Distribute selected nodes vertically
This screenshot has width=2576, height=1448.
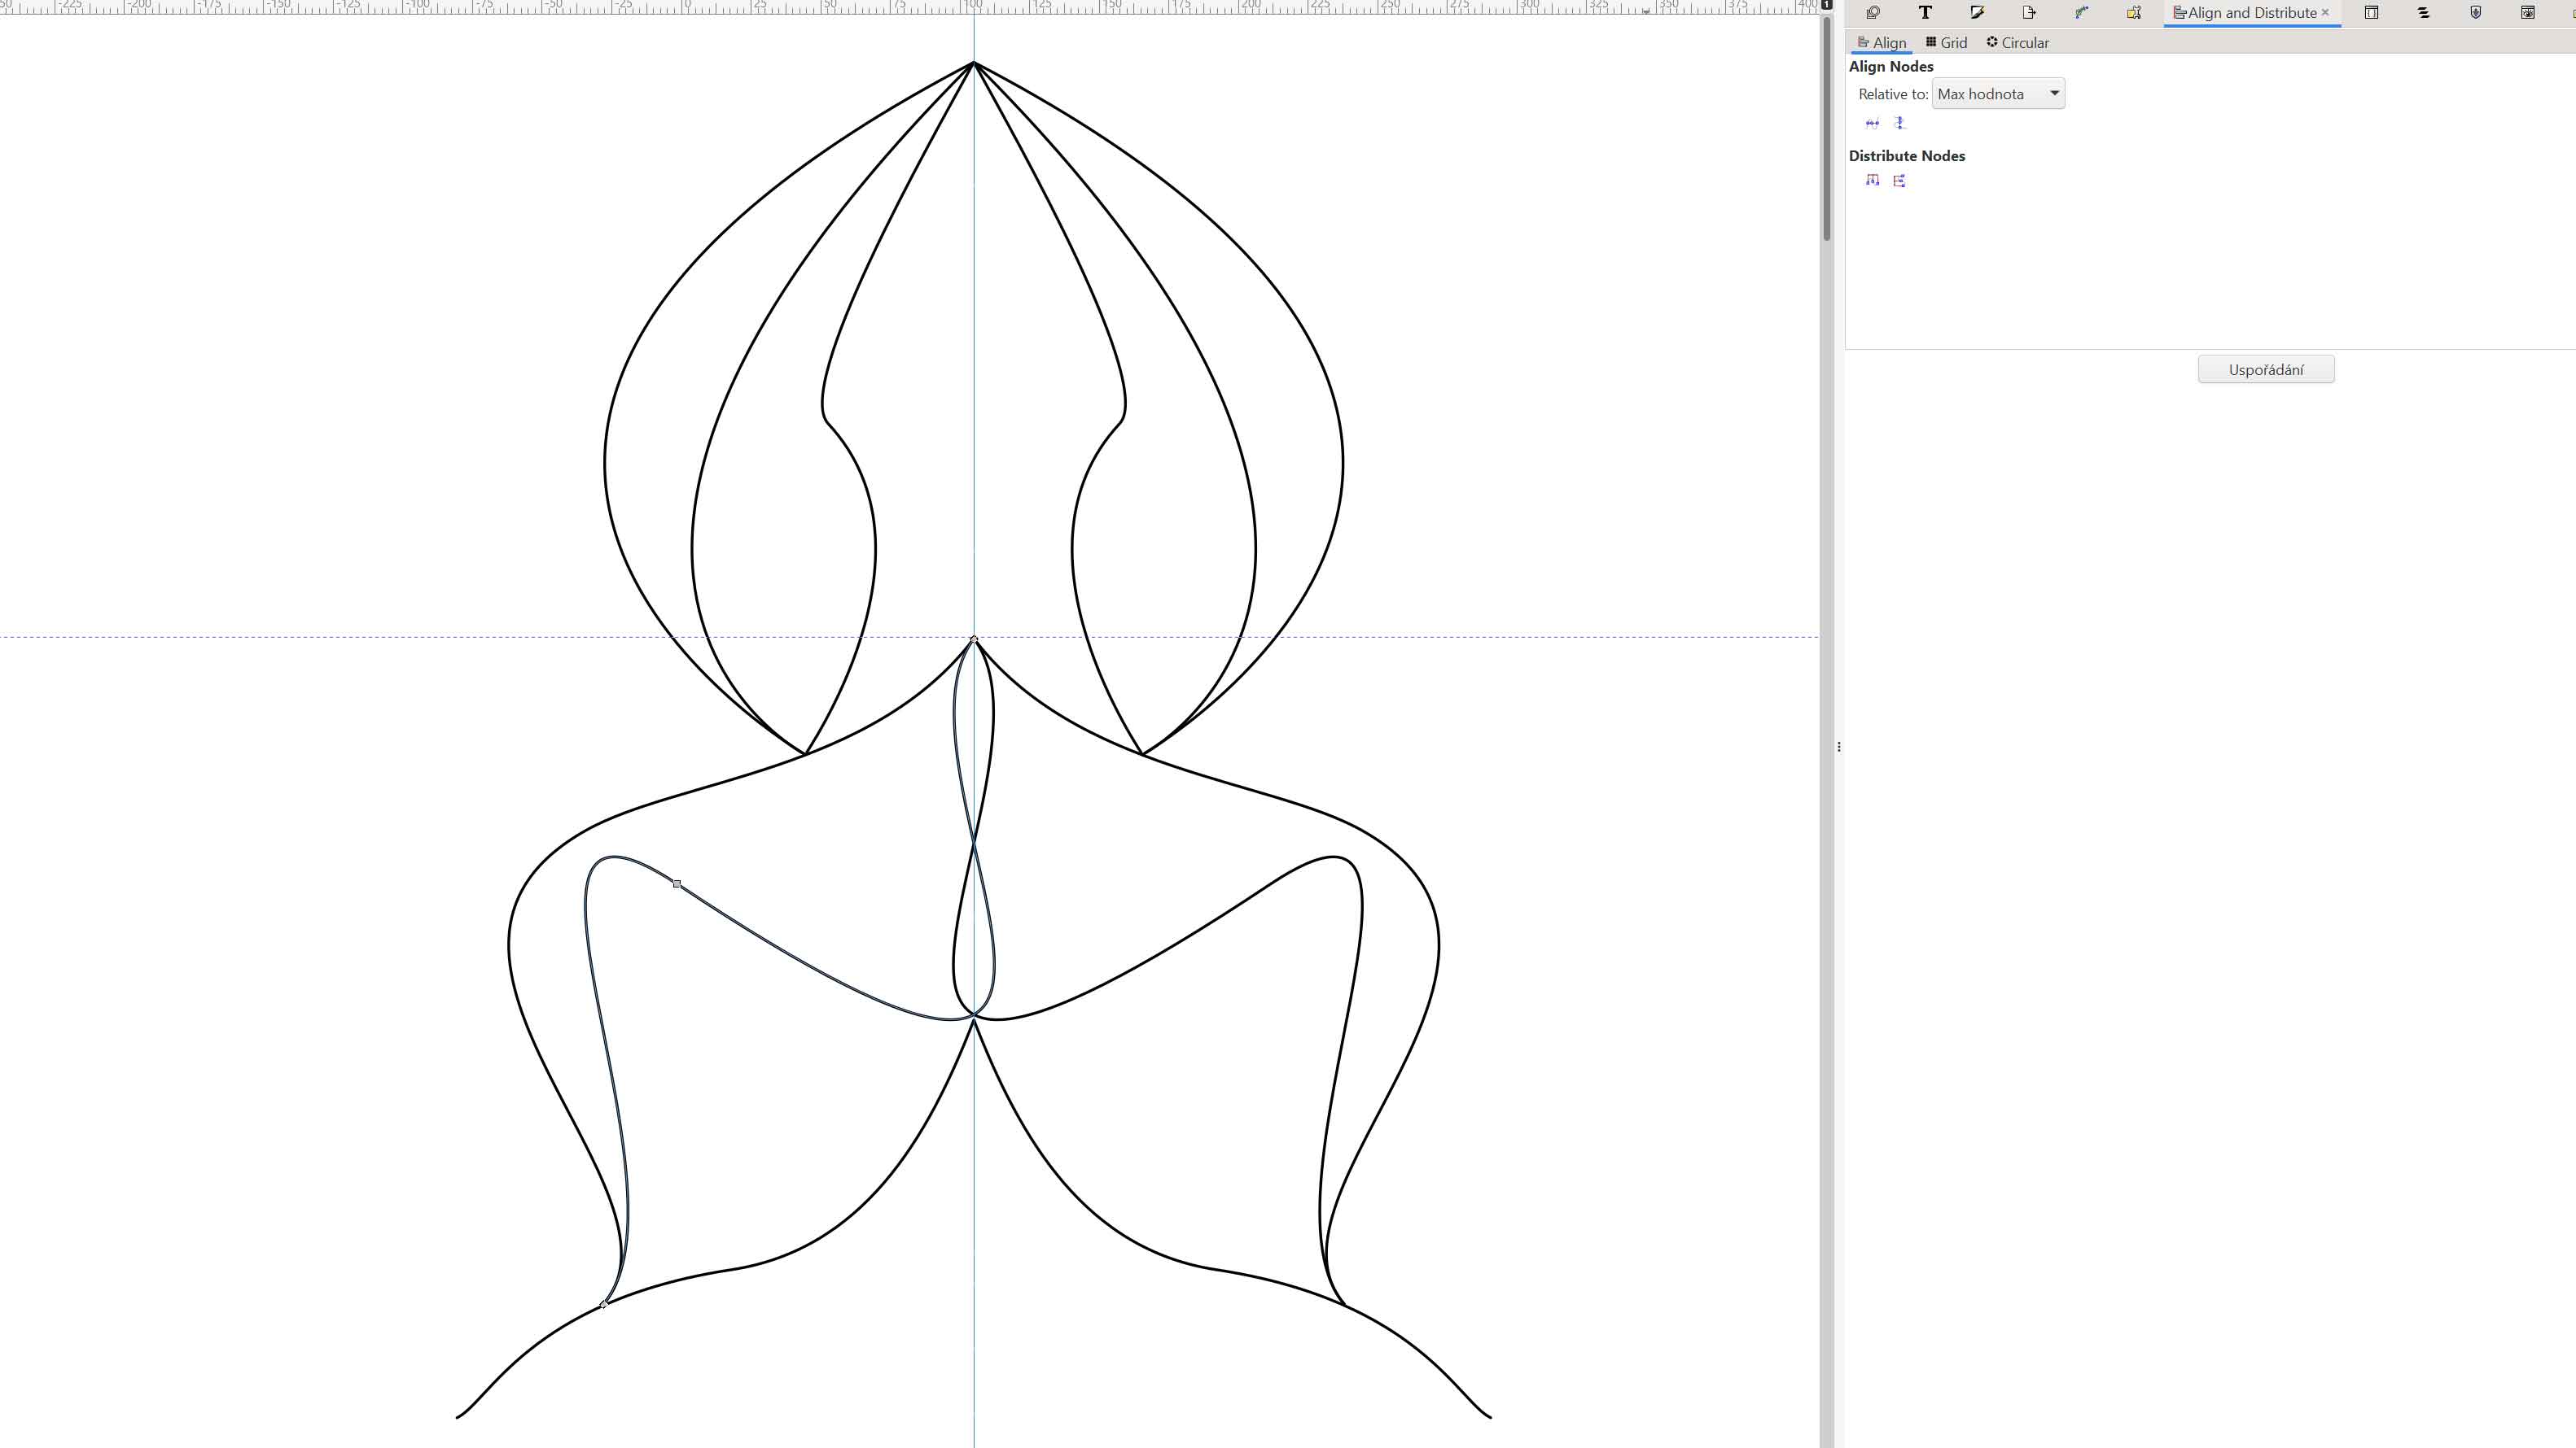pos(1899,180)
